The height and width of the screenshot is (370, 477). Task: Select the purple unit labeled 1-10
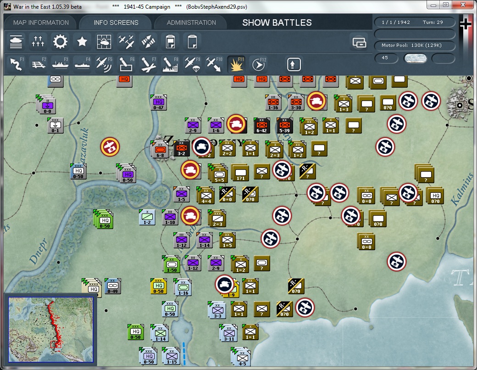pos(170,217)
